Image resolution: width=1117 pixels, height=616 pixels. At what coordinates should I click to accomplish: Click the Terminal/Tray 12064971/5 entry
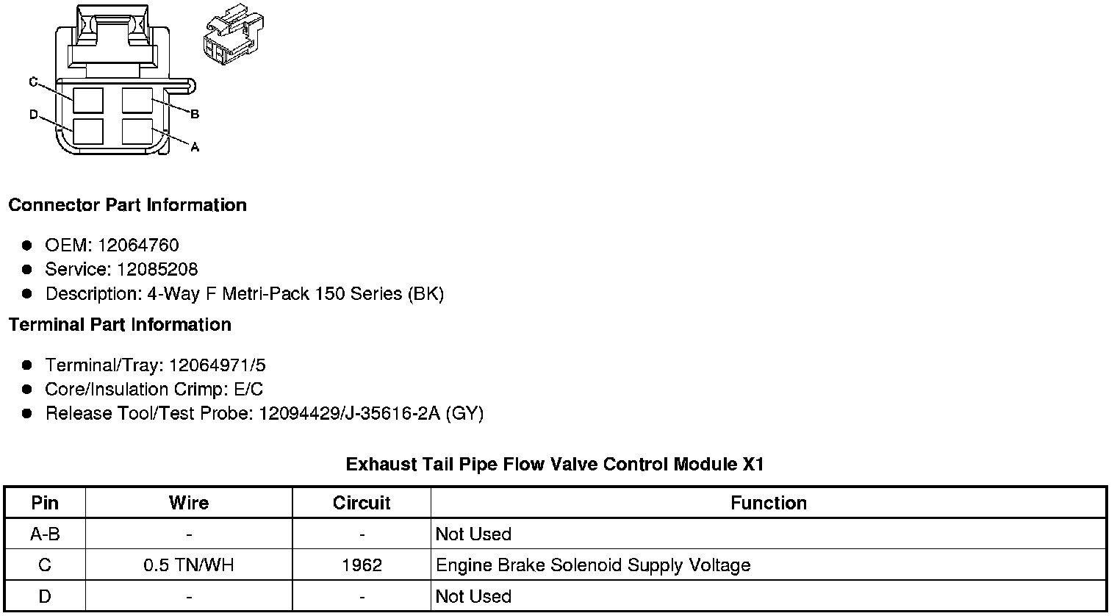(x=155, y=365)
